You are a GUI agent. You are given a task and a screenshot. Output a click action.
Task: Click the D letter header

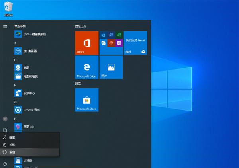pos(15,60)
